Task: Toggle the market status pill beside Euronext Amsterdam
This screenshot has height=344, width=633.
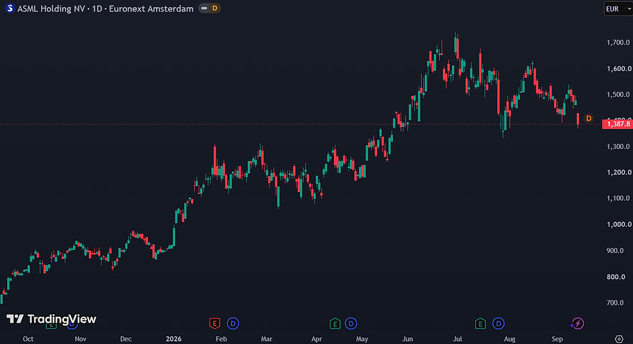Action: coord(209,8)
